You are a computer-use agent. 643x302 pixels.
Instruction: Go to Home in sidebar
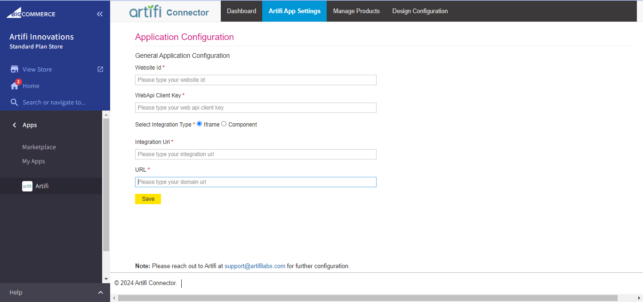(x=31, y=86)
